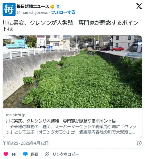Open the watercress river photo thumbnail

(72, 72)
